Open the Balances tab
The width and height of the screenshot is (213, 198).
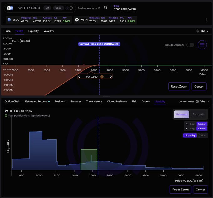[x=76, y=101]
